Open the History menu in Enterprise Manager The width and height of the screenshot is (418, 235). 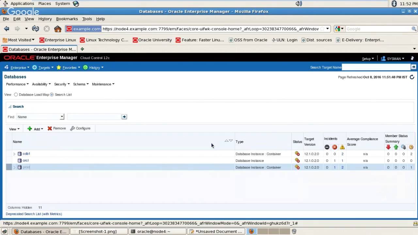93,68
